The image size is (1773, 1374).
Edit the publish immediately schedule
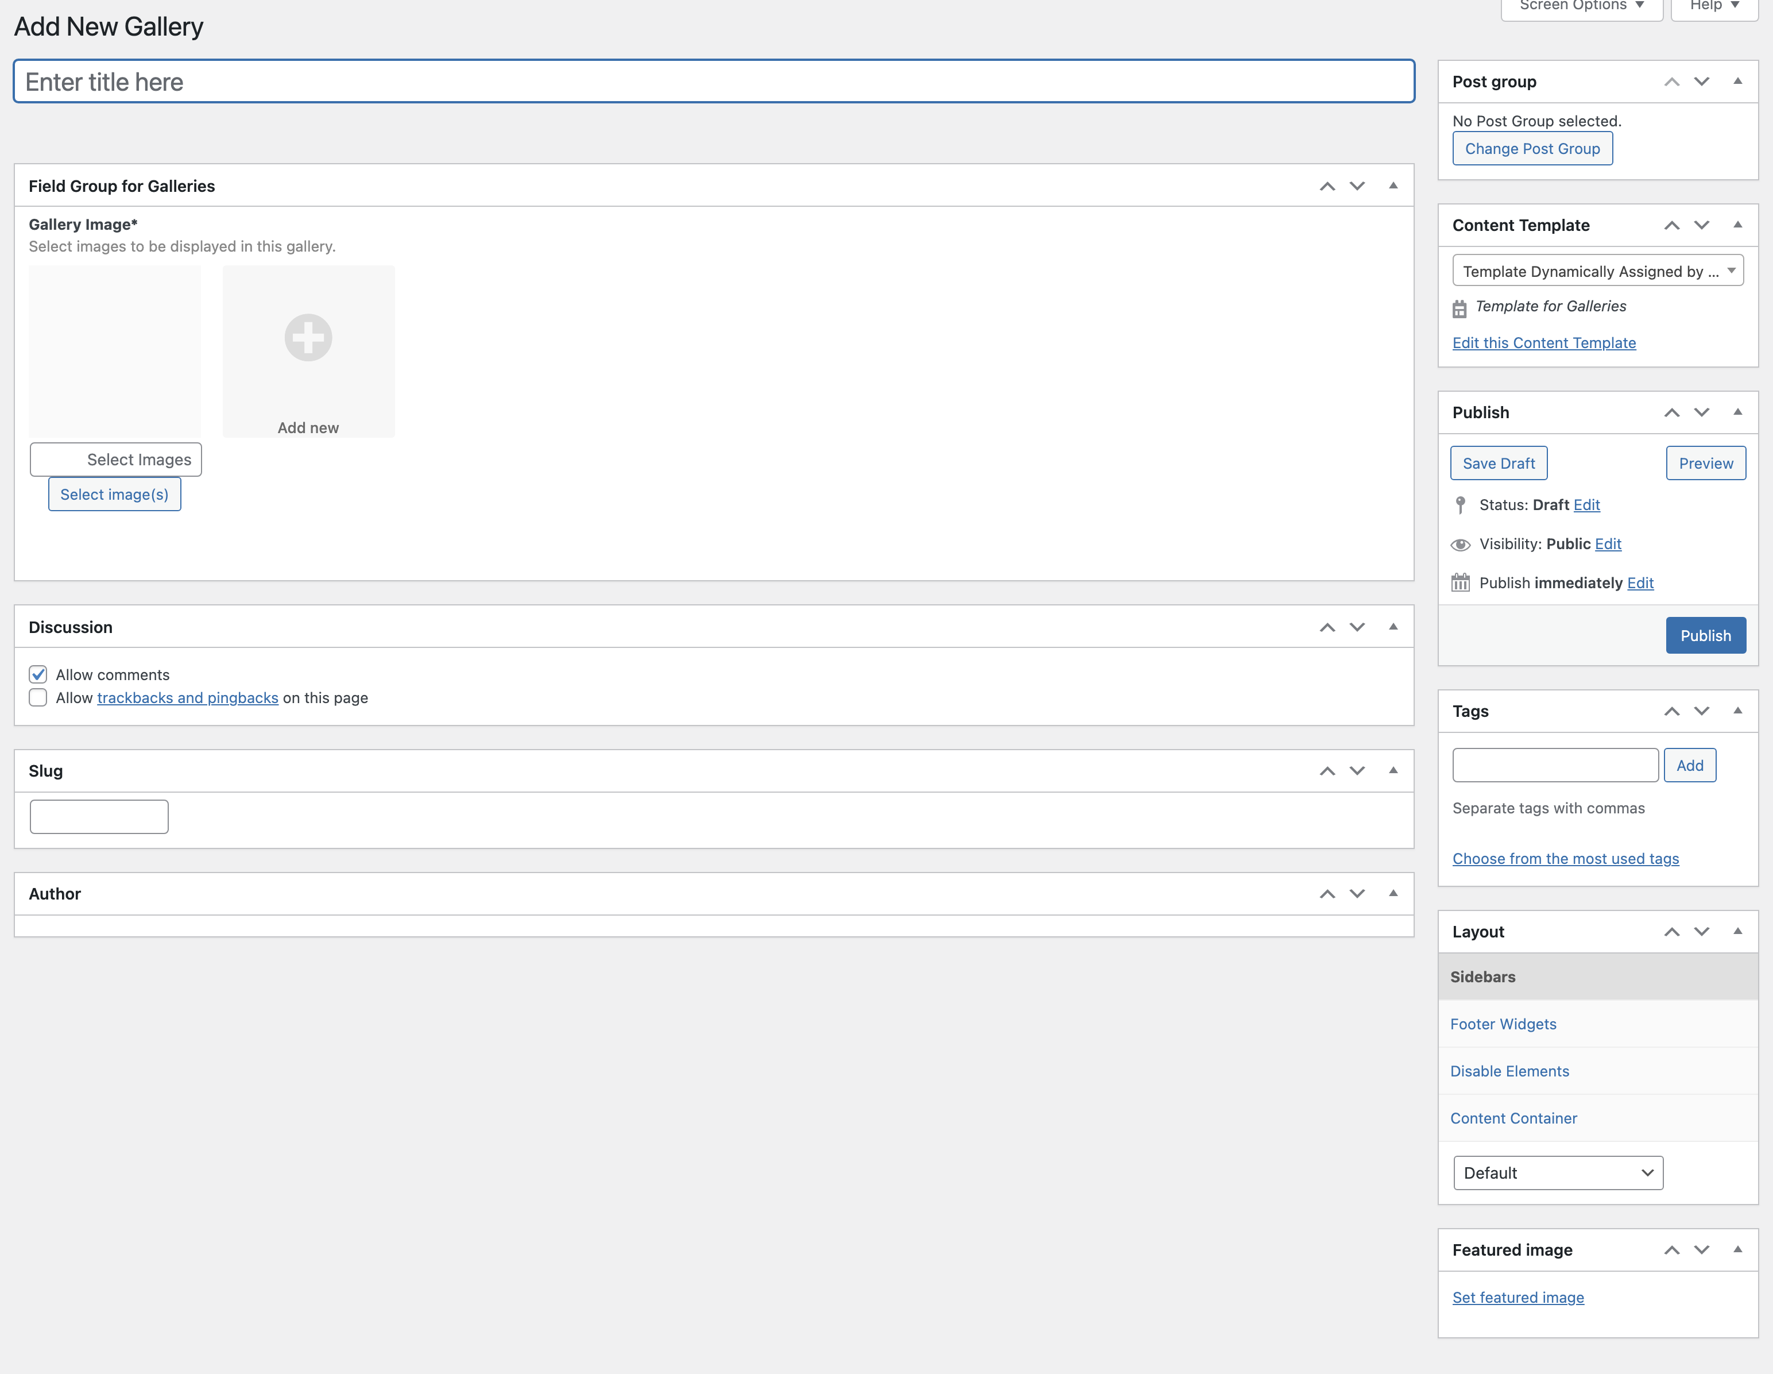(1640, 583)
